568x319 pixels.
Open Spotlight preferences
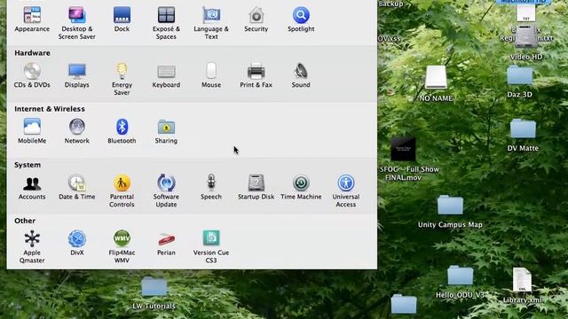click(301, 15)
